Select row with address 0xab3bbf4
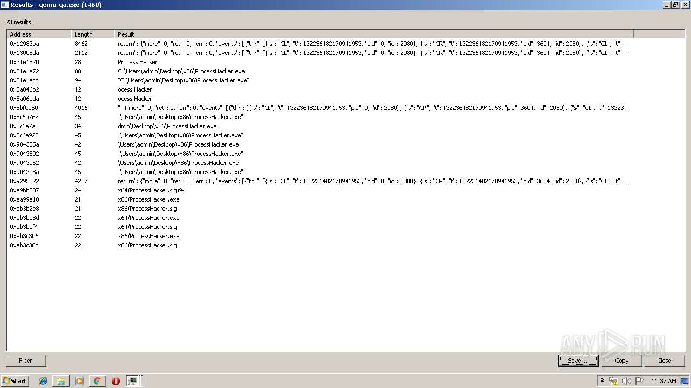This screenshot has height=388, width=691. point(320,227)
